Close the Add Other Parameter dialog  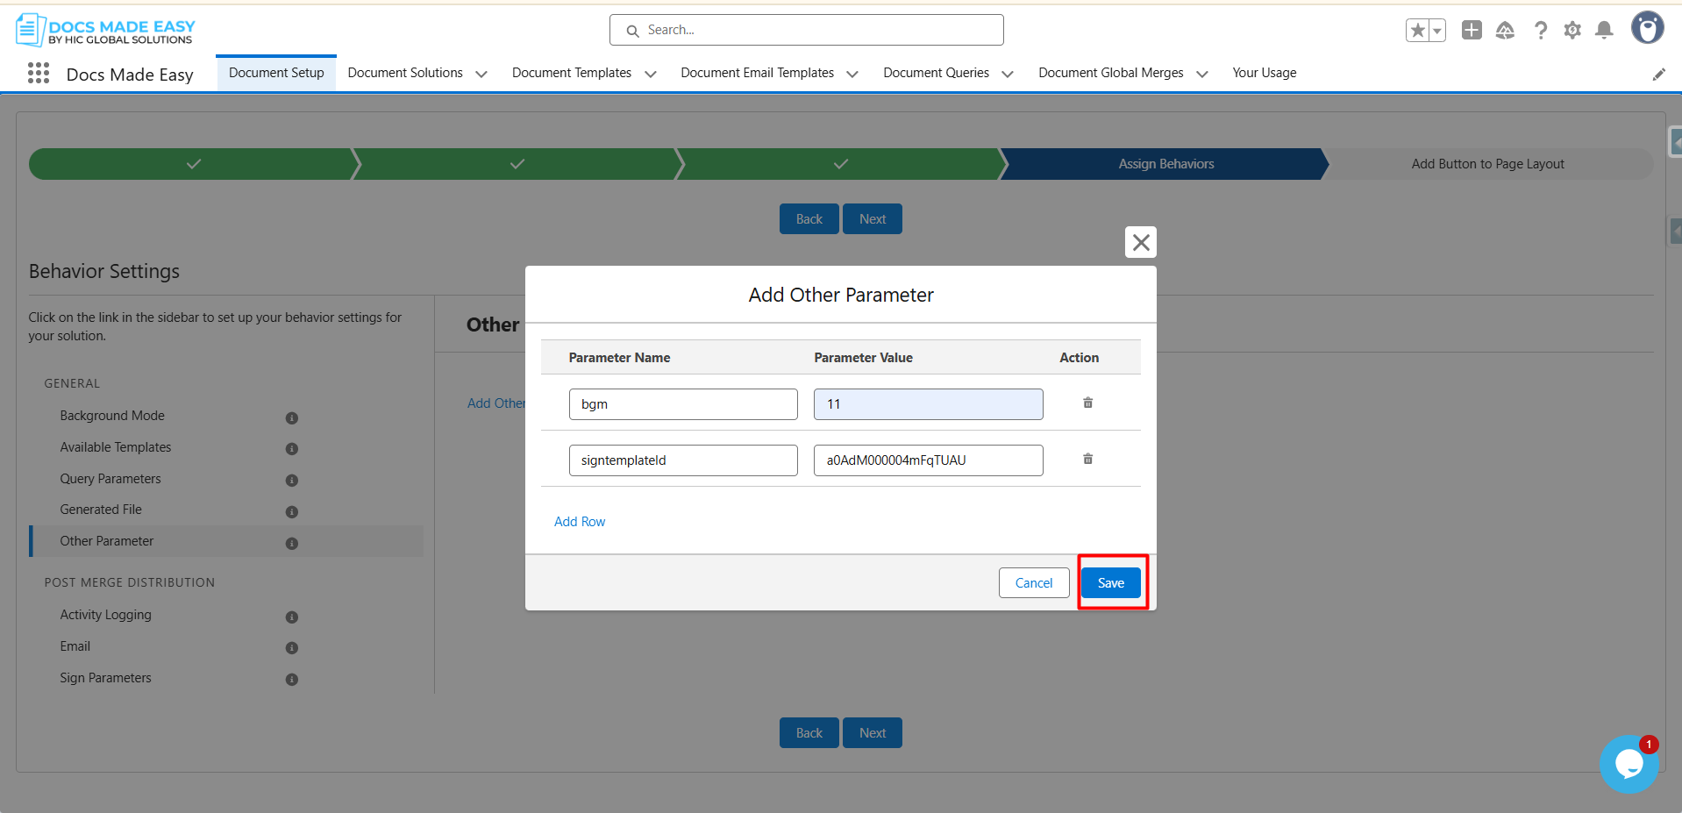click(x=1141, y=242)
